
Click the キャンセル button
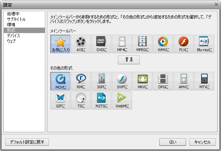pyautogui.click(x=202, y=142)
